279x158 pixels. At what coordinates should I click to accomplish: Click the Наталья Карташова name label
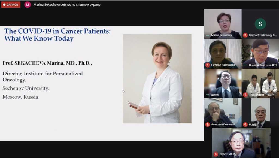(x=223, y=65)
